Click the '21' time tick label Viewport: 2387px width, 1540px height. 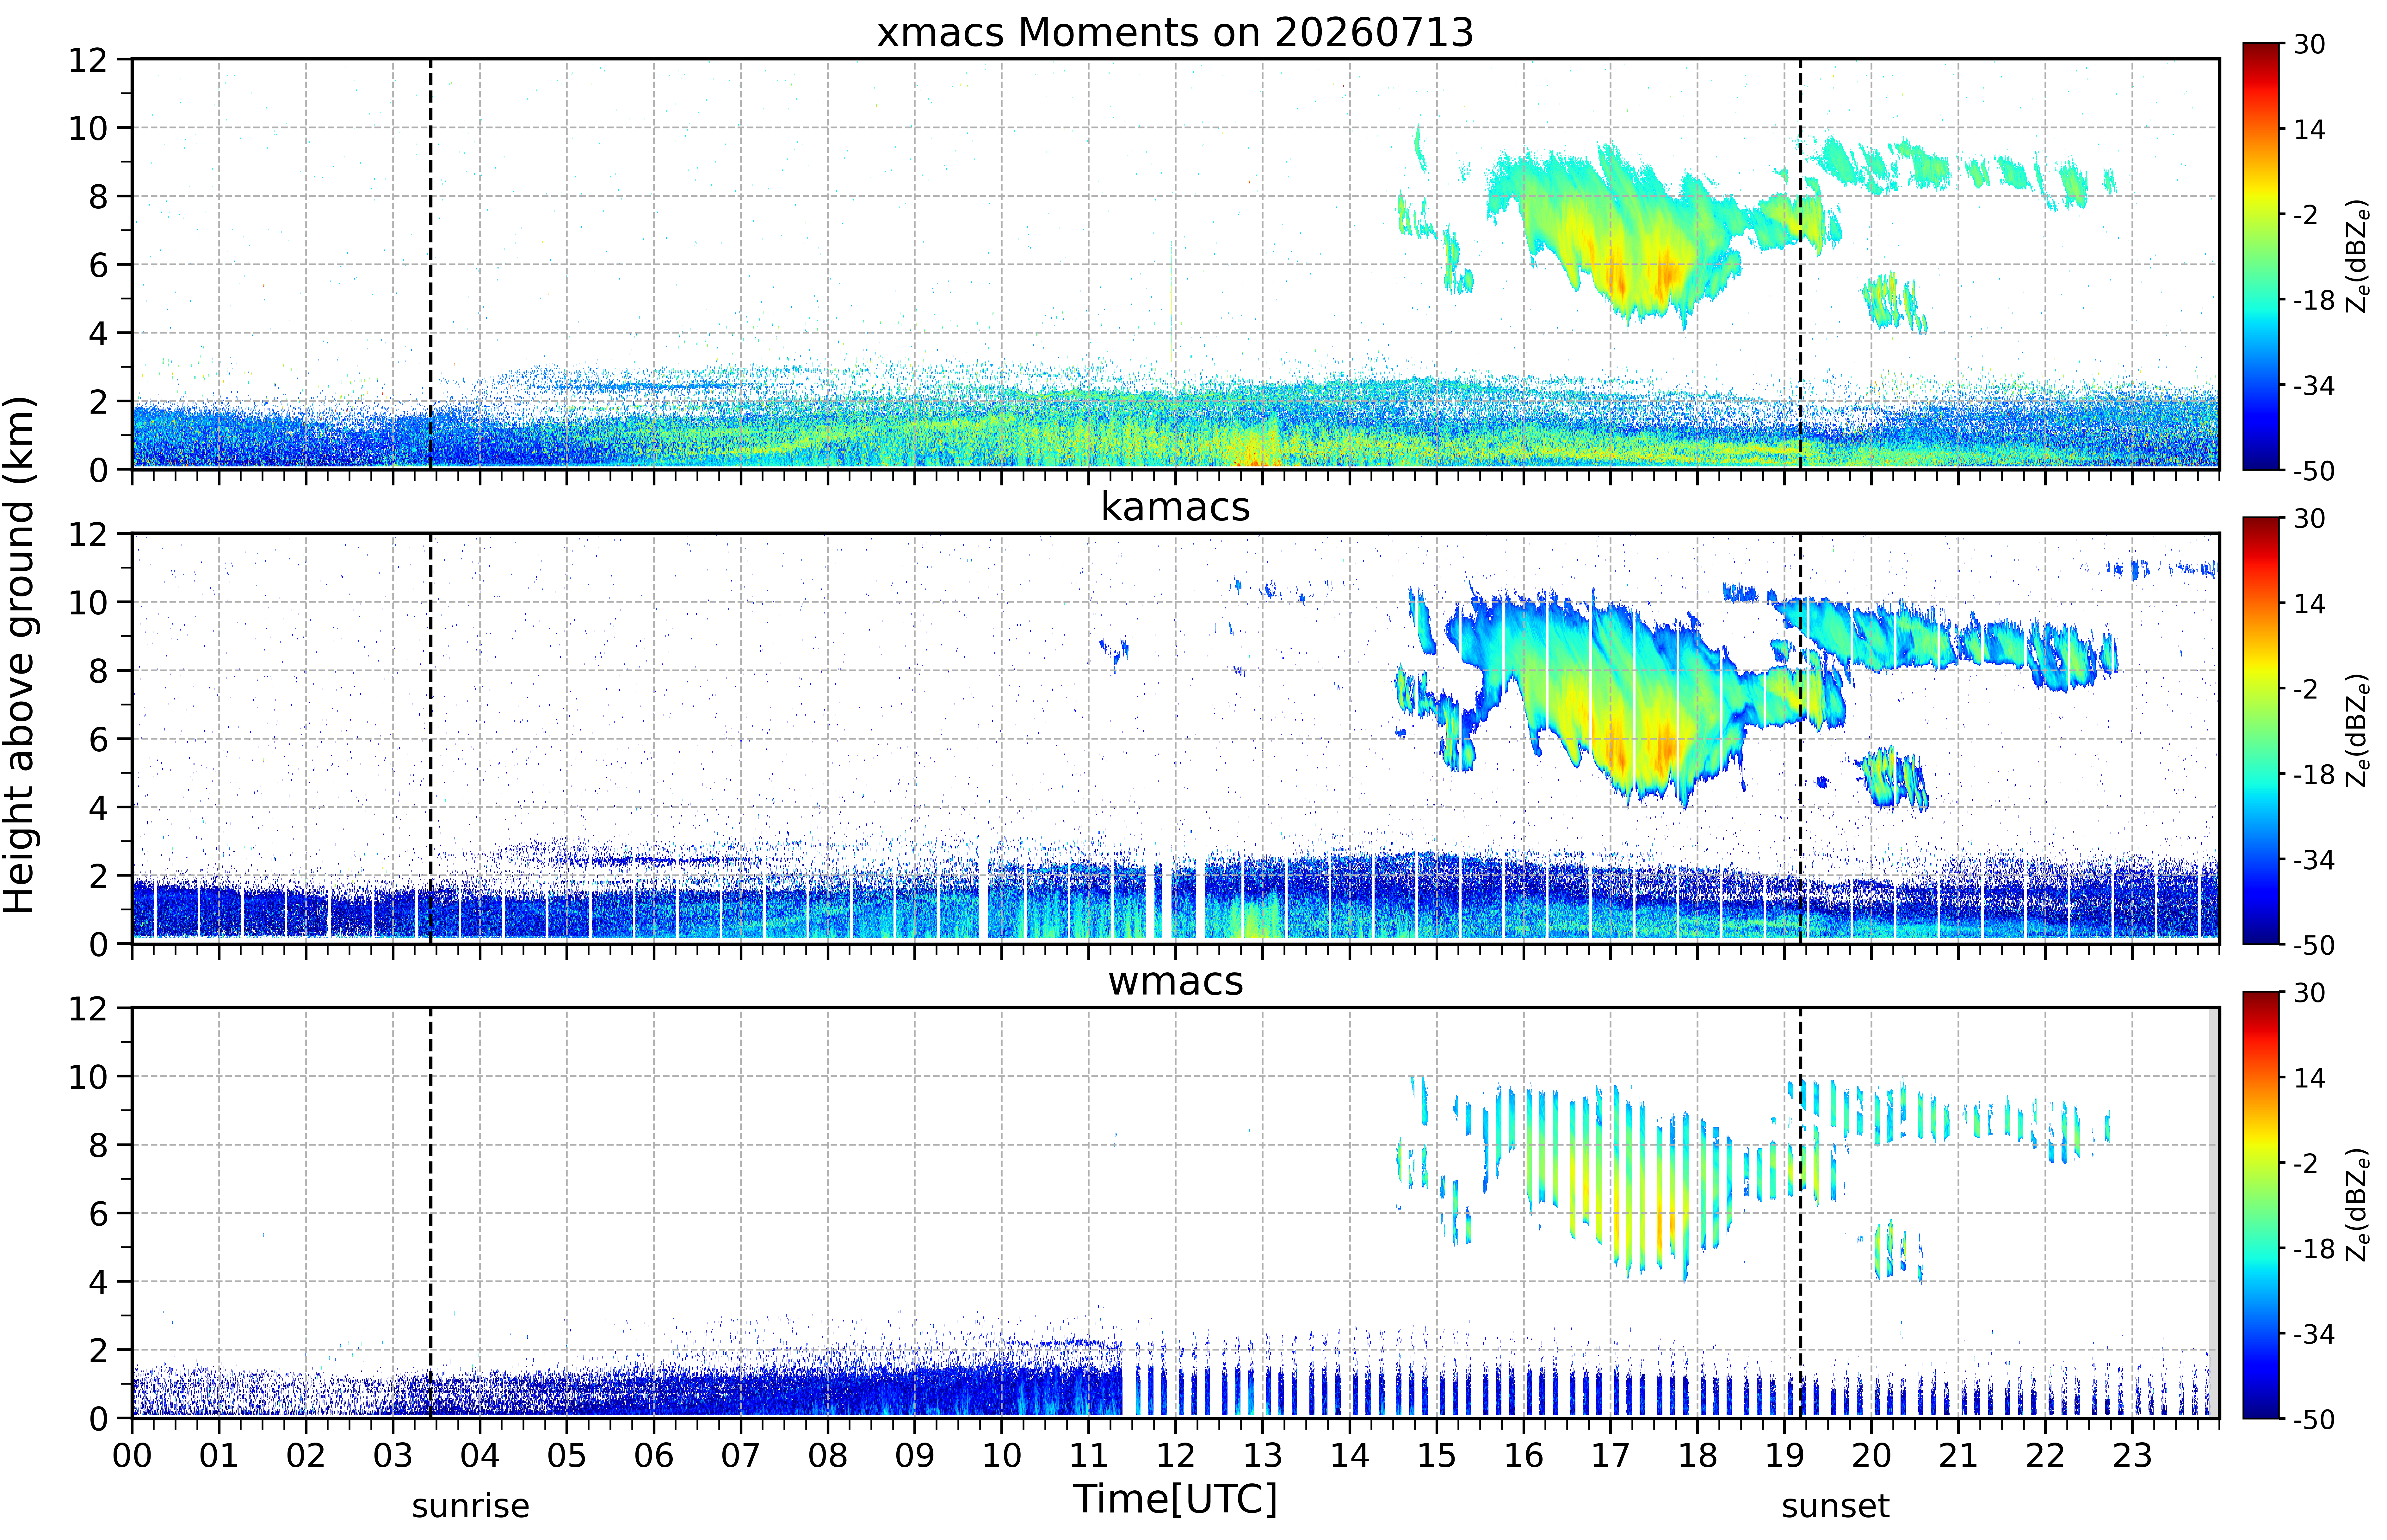coord(1958,1456)
